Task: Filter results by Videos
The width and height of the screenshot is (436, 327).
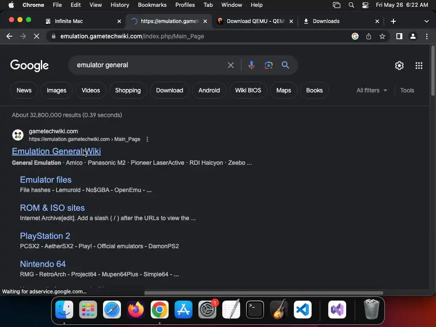Action: coord(91,90)
